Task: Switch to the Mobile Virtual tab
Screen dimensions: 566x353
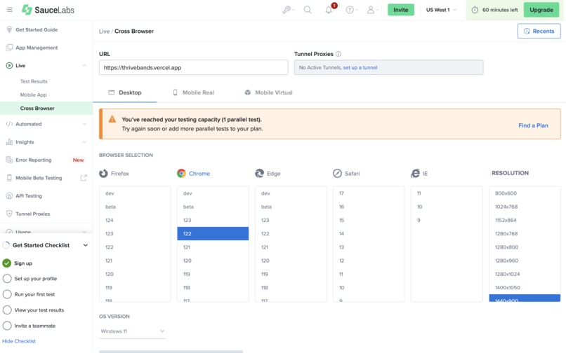Action: pyautogui.click(x=268, y=92)
